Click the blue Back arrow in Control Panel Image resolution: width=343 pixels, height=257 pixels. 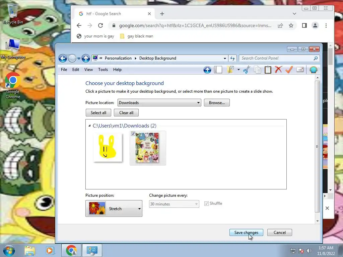click(x=63, y=58)
